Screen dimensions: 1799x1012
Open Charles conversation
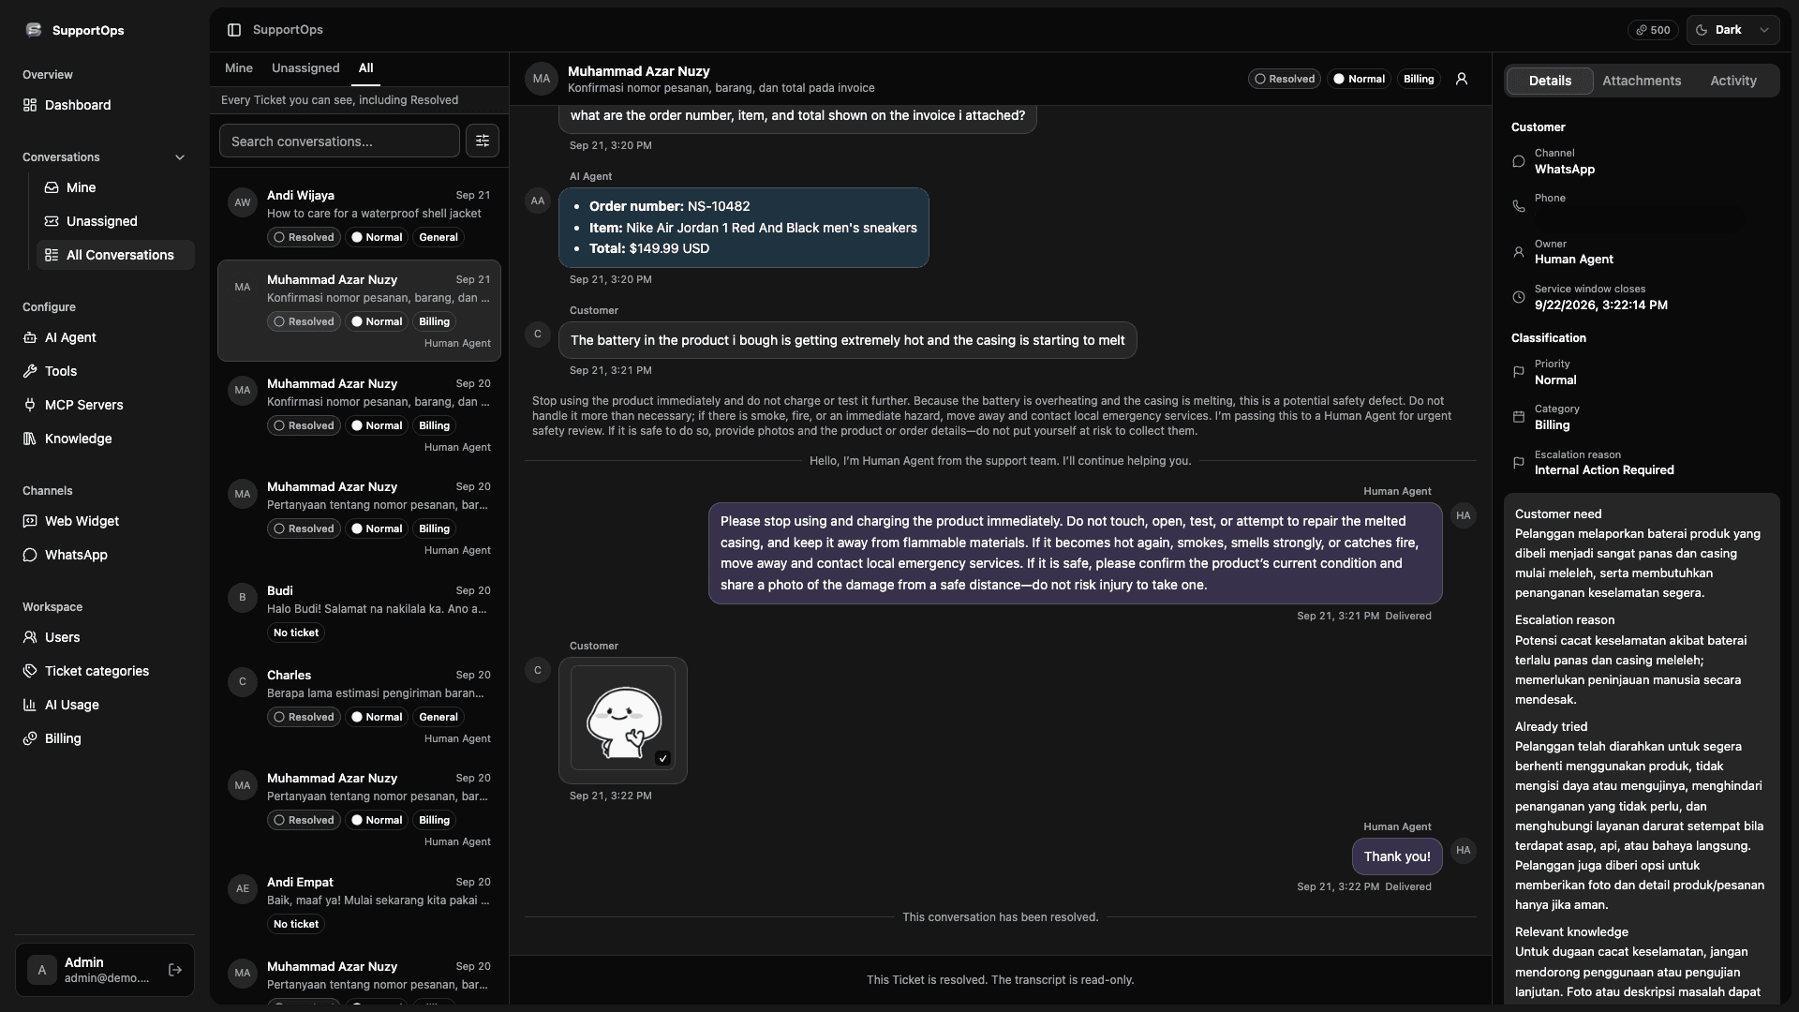[x=359, y=706]
